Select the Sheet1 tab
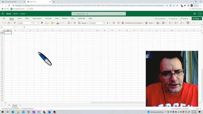Viewport: 203px width, 114px height. (x=15, y=105)
